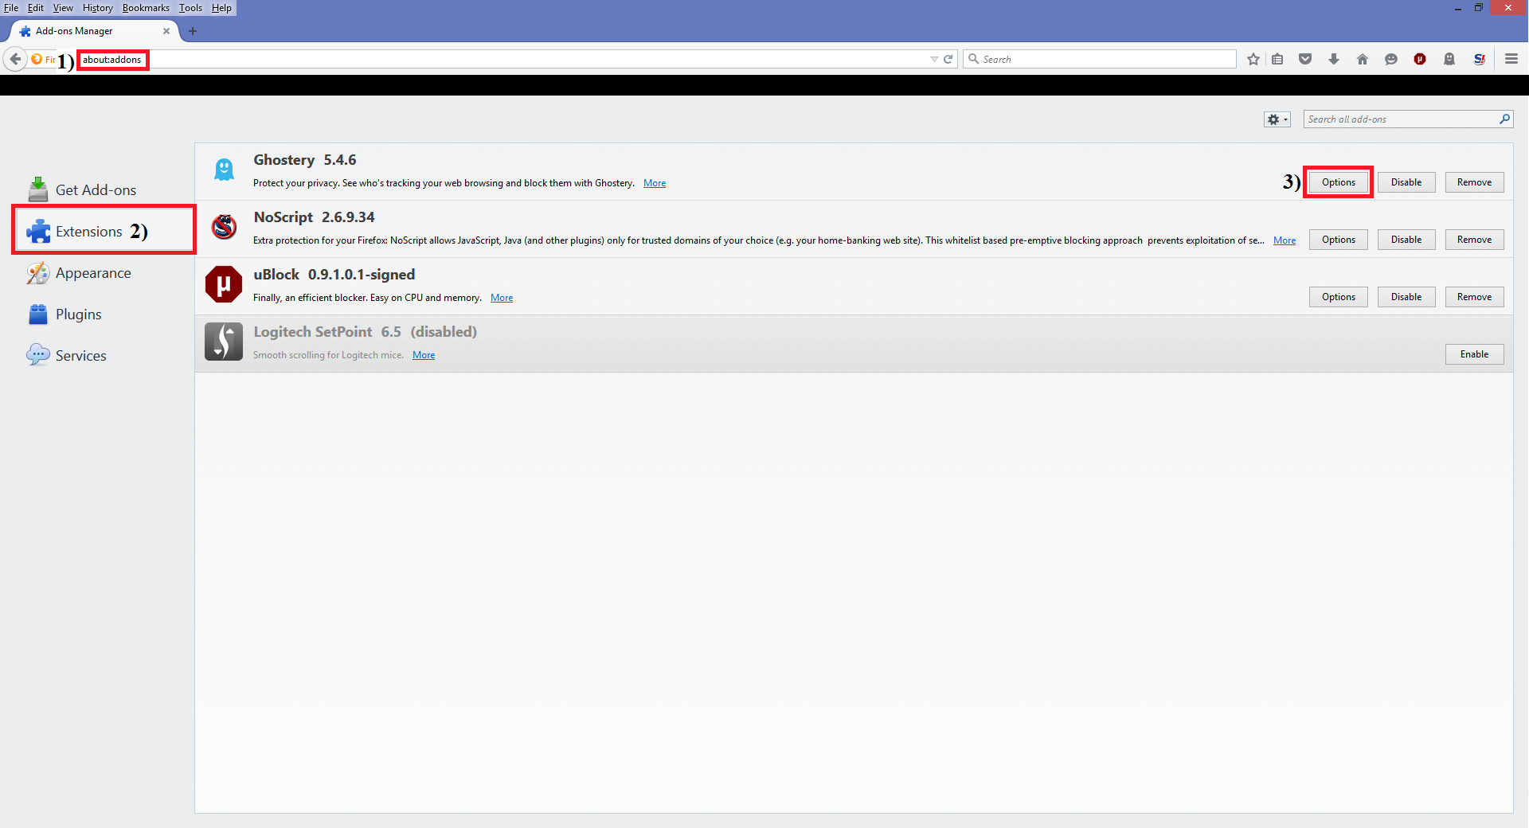
Task: Click the bookmark star icon
Action: [x=1253, y=60]
